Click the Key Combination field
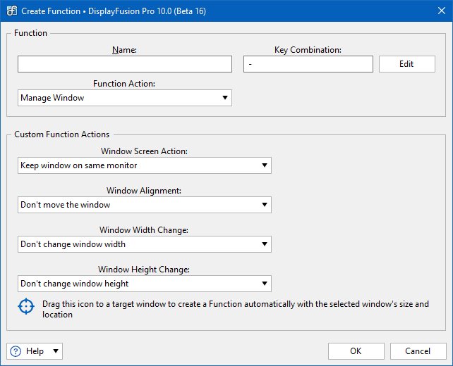Image resolution: width=453 pixels, height=366 pixels. pos(308,64)
